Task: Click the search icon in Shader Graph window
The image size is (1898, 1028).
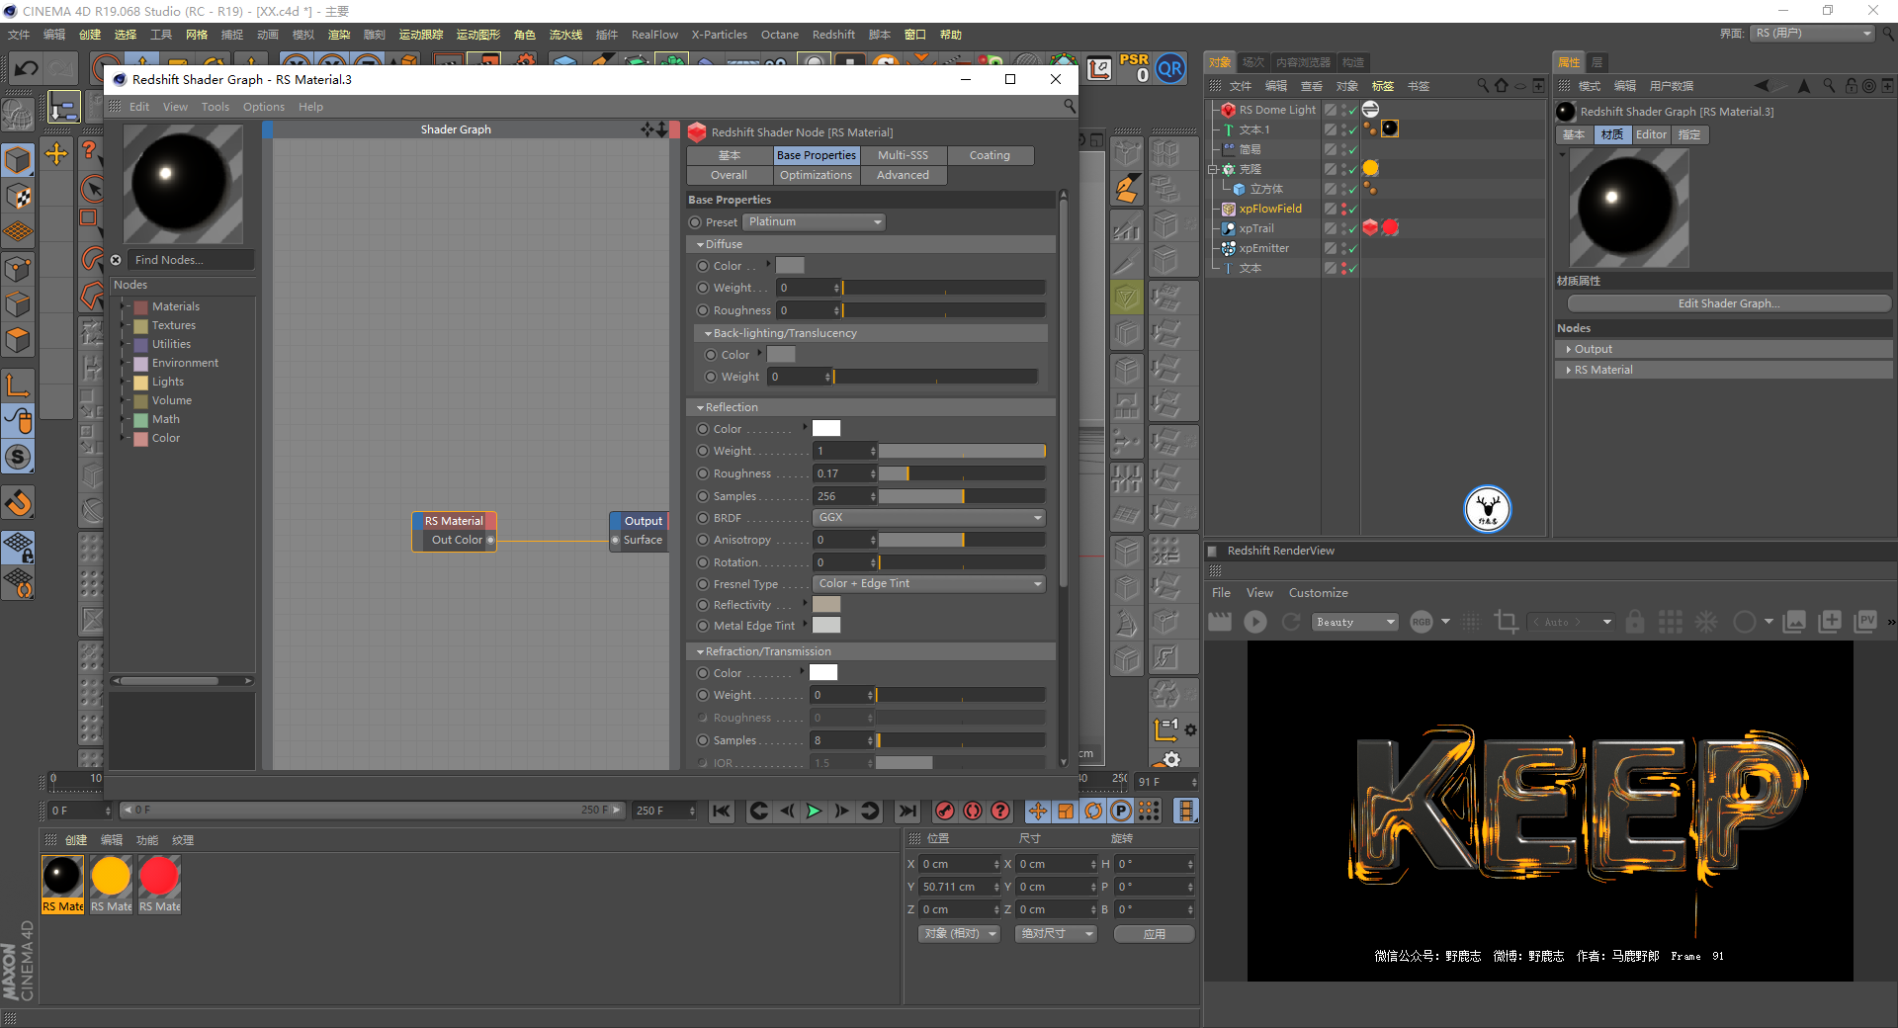Action: pos(1069,106)
